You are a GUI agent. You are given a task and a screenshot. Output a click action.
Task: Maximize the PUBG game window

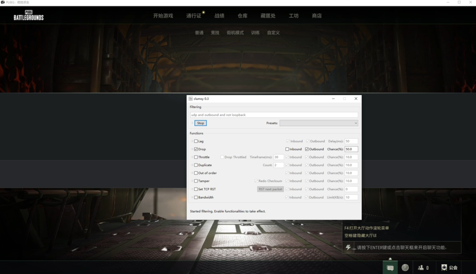[x=459, y=3]
